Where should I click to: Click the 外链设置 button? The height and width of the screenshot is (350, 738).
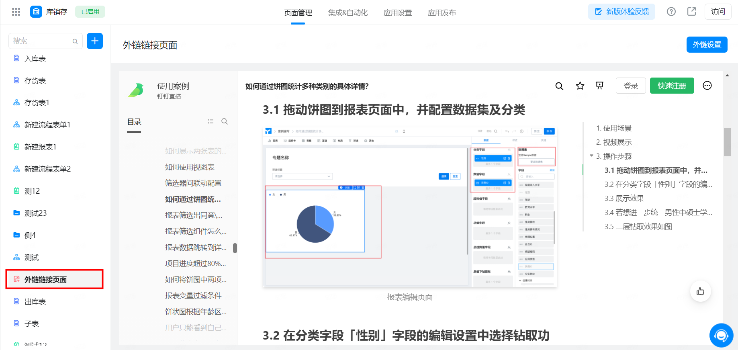coord(707,45)
